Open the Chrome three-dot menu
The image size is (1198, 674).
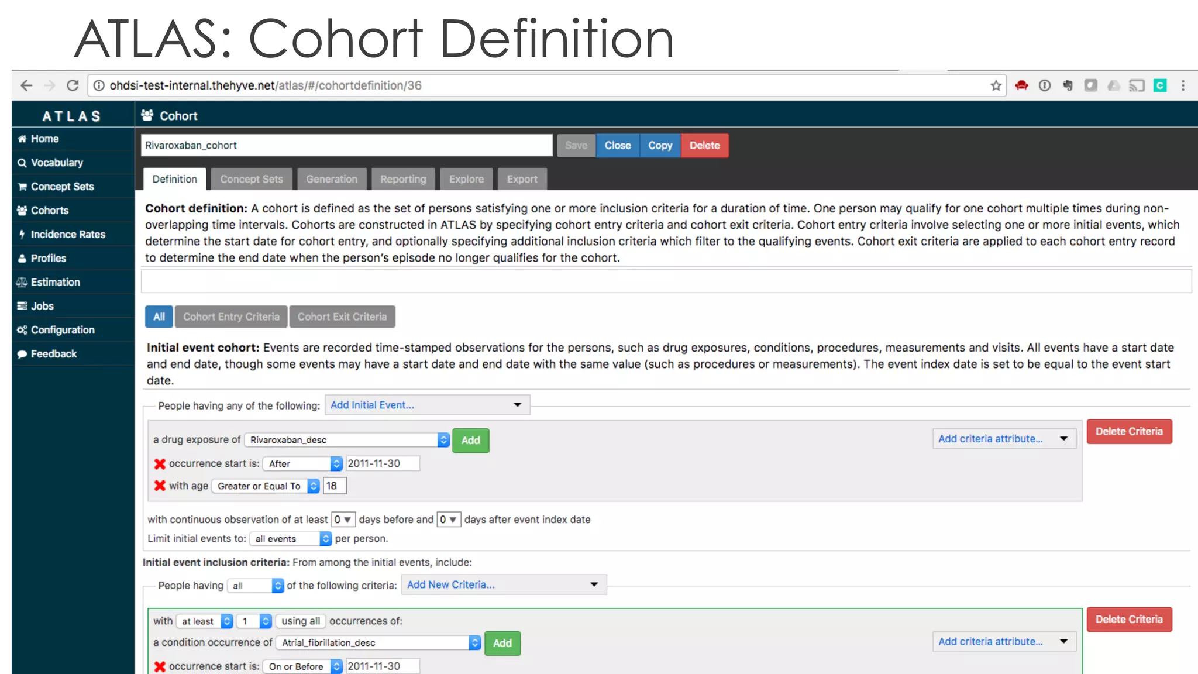click(x=1183, y=85)
